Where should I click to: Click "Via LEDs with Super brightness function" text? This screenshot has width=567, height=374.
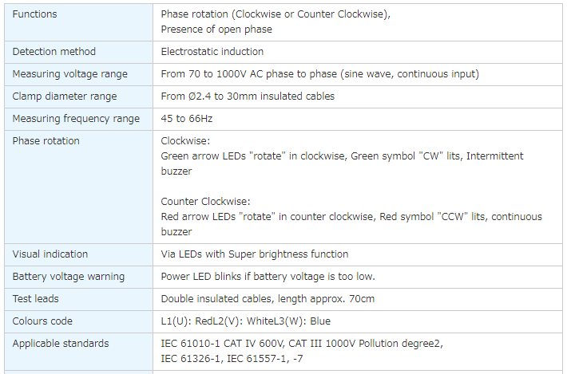pyautogui.click(x=255, y=254)
